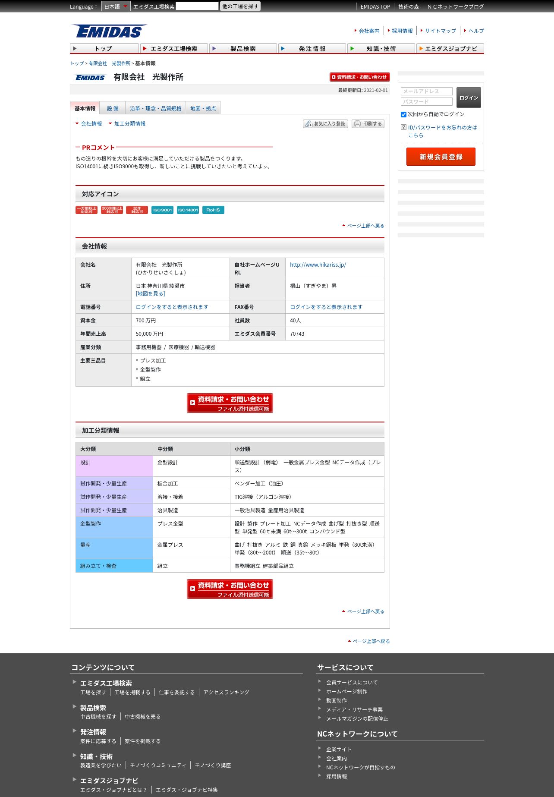This screenshot has width=554, height=797.
Task: Focus the パスワード input field
Action: [427, 101]
